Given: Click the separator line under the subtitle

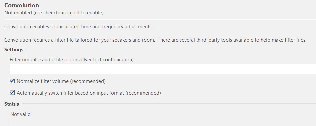Looking at the screenshot, I should click(160, 19).
